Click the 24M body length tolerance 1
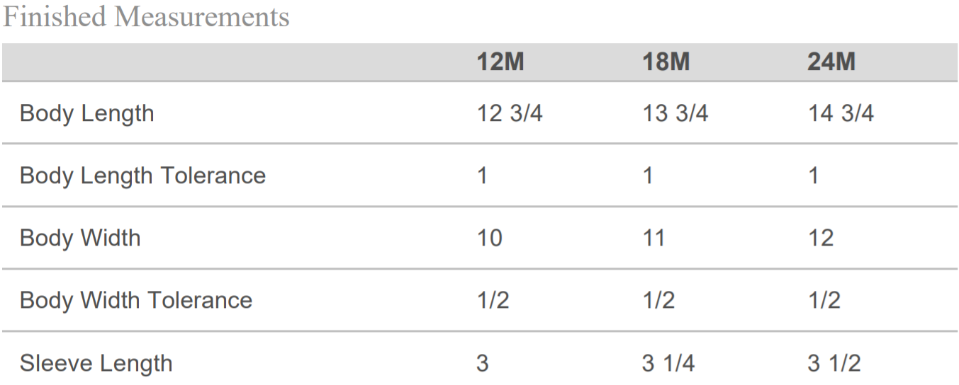The height and width of the screenshot is (385, 959). [x=814, y=176]
